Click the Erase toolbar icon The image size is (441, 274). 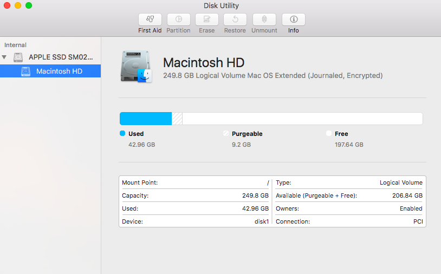click(x=207, y=19)
